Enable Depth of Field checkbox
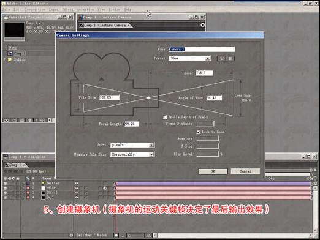This screenshot has width=320, height=240. coord(165,117)
